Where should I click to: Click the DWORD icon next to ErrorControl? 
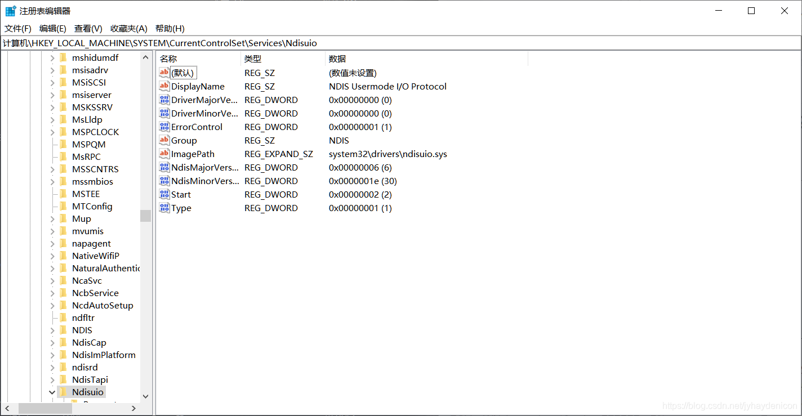click(164, 127)
